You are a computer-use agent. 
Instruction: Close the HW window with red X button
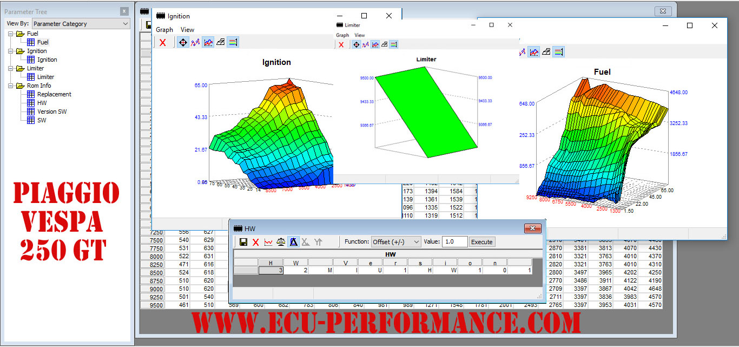tap(532, 228)
